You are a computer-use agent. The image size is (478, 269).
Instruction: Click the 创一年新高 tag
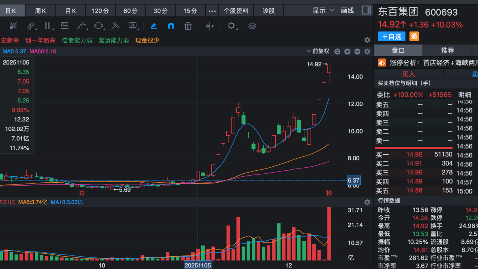click(x=40, y=40)
